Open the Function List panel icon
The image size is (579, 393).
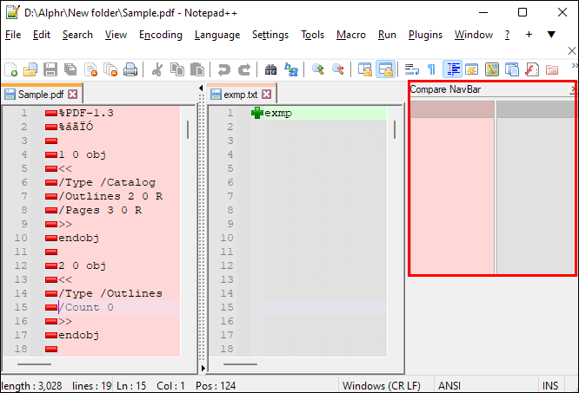pyautogui.click(x=532, y=69)
